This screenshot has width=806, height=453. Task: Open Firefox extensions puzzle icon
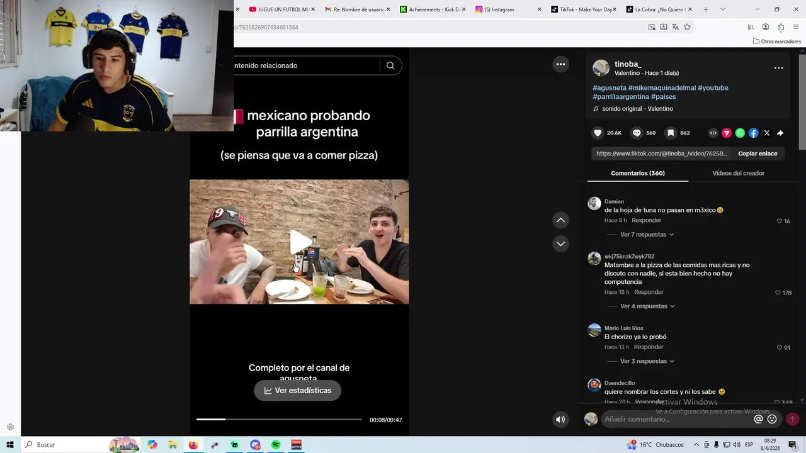[781, 27]
